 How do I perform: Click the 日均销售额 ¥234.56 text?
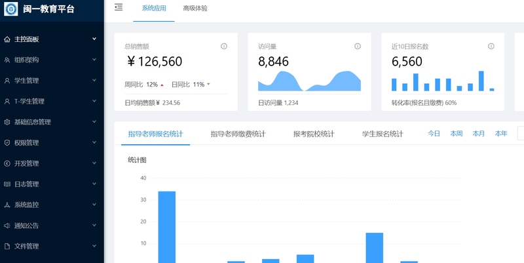coord(153,103)
